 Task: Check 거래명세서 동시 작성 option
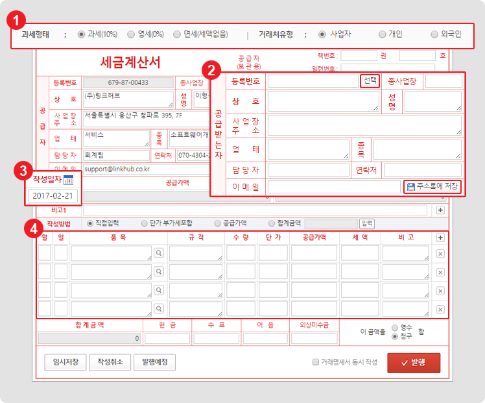[x=316, y=362]
